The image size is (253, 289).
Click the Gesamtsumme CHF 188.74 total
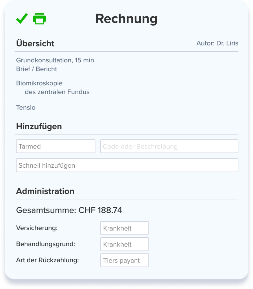point(69,210)
